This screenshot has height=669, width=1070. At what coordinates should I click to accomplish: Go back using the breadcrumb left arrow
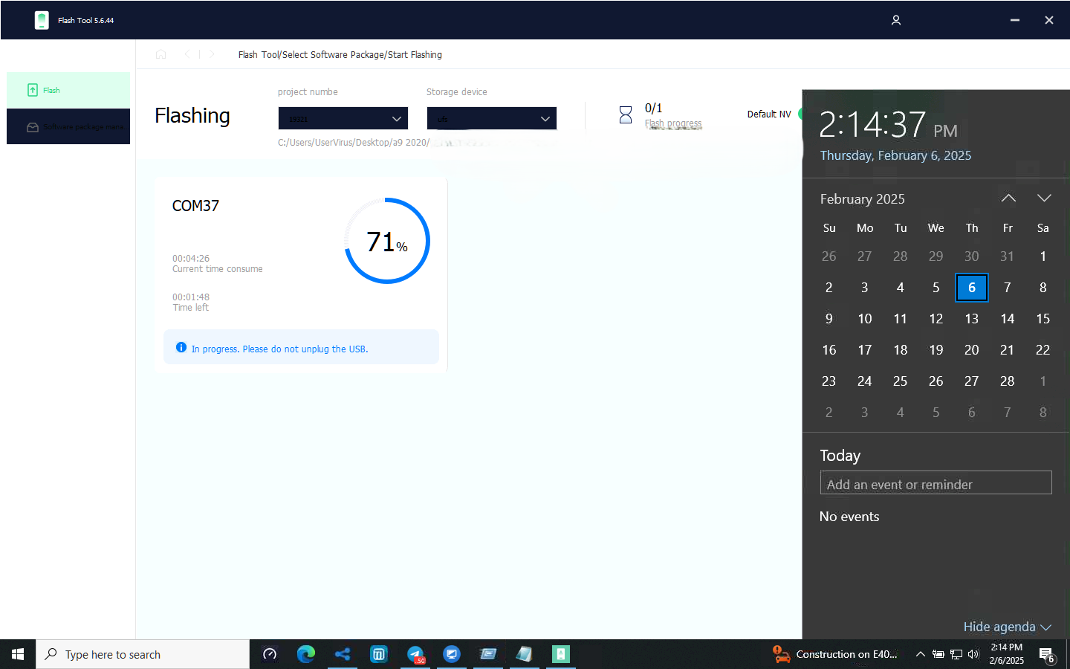point(187,54)
